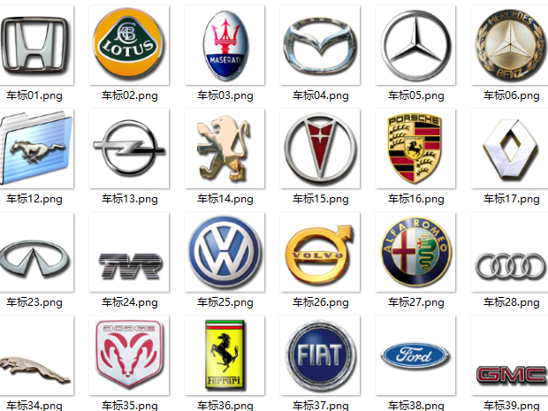548x411 pixels.
Task: Open the Porsche crest thumbnail
Action: (415, 148)
